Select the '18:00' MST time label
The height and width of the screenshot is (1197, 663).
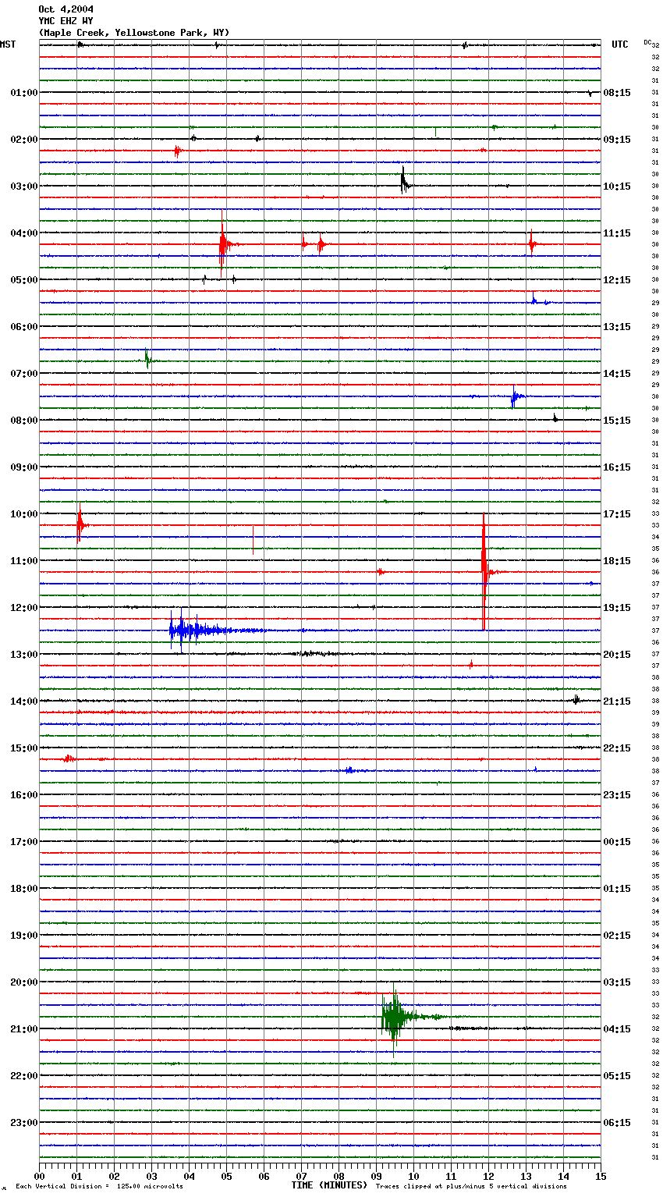[24, 889]
